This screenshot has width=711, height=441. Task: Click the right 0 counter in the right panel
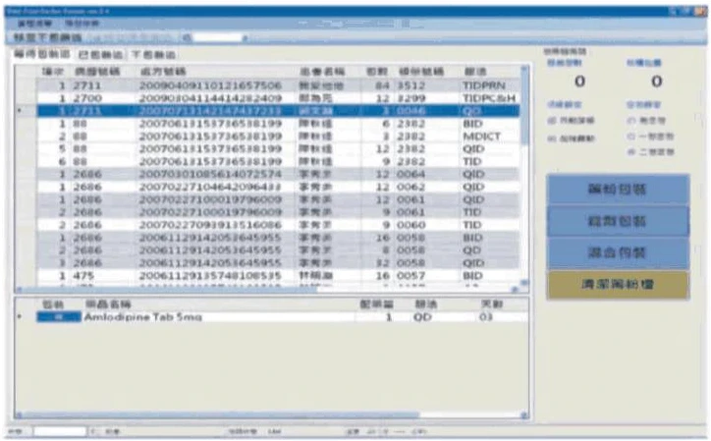[x=657, y=82]
